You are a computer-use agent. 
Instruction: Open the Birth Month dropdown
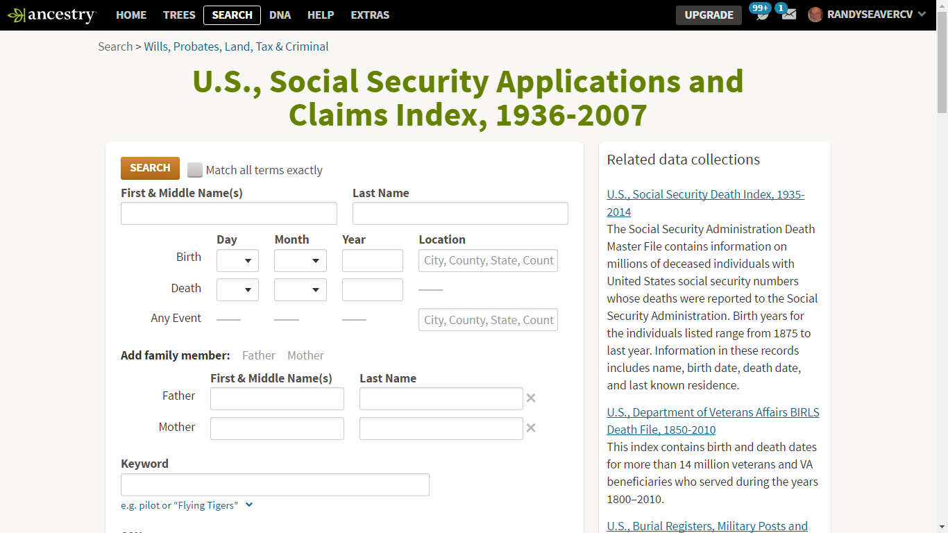coord(301,260)
